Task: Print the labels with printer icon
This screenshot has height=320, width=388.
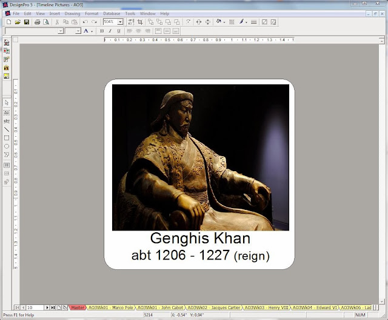Action: 38,22
